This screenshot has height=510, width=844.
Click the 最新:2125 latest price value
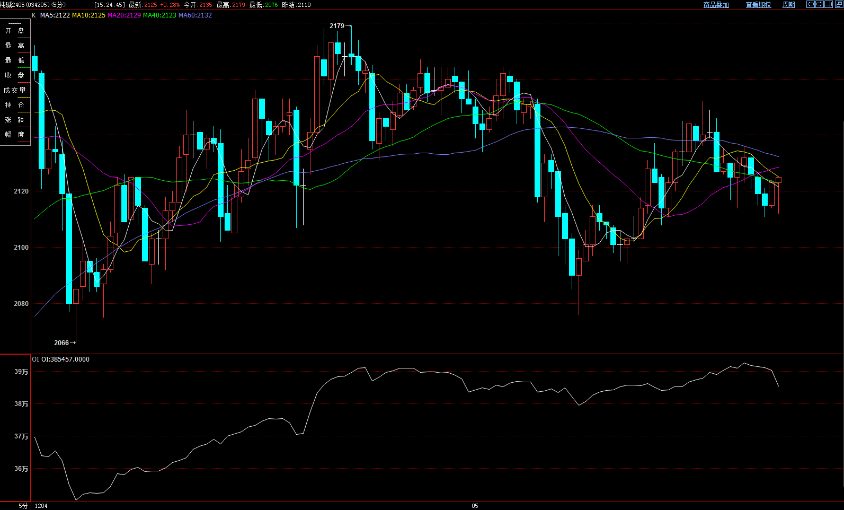[x=143, y=5]
